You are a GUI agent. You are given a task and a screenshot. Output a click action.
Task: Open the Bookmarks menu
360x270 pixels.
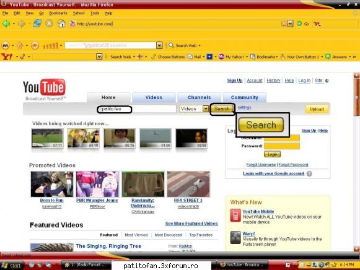tap(58, 13)
